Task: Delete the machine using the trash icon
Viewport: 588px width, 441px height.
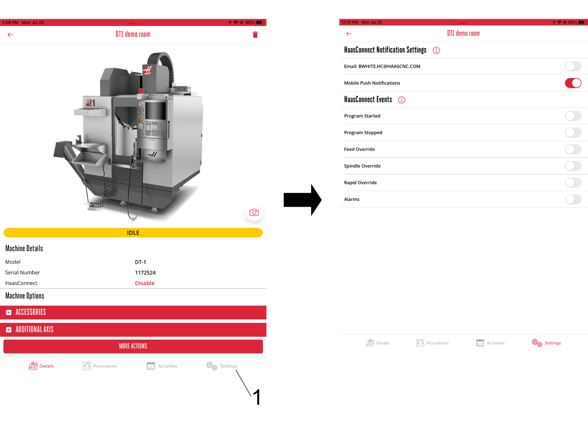Action: point(255,35)
